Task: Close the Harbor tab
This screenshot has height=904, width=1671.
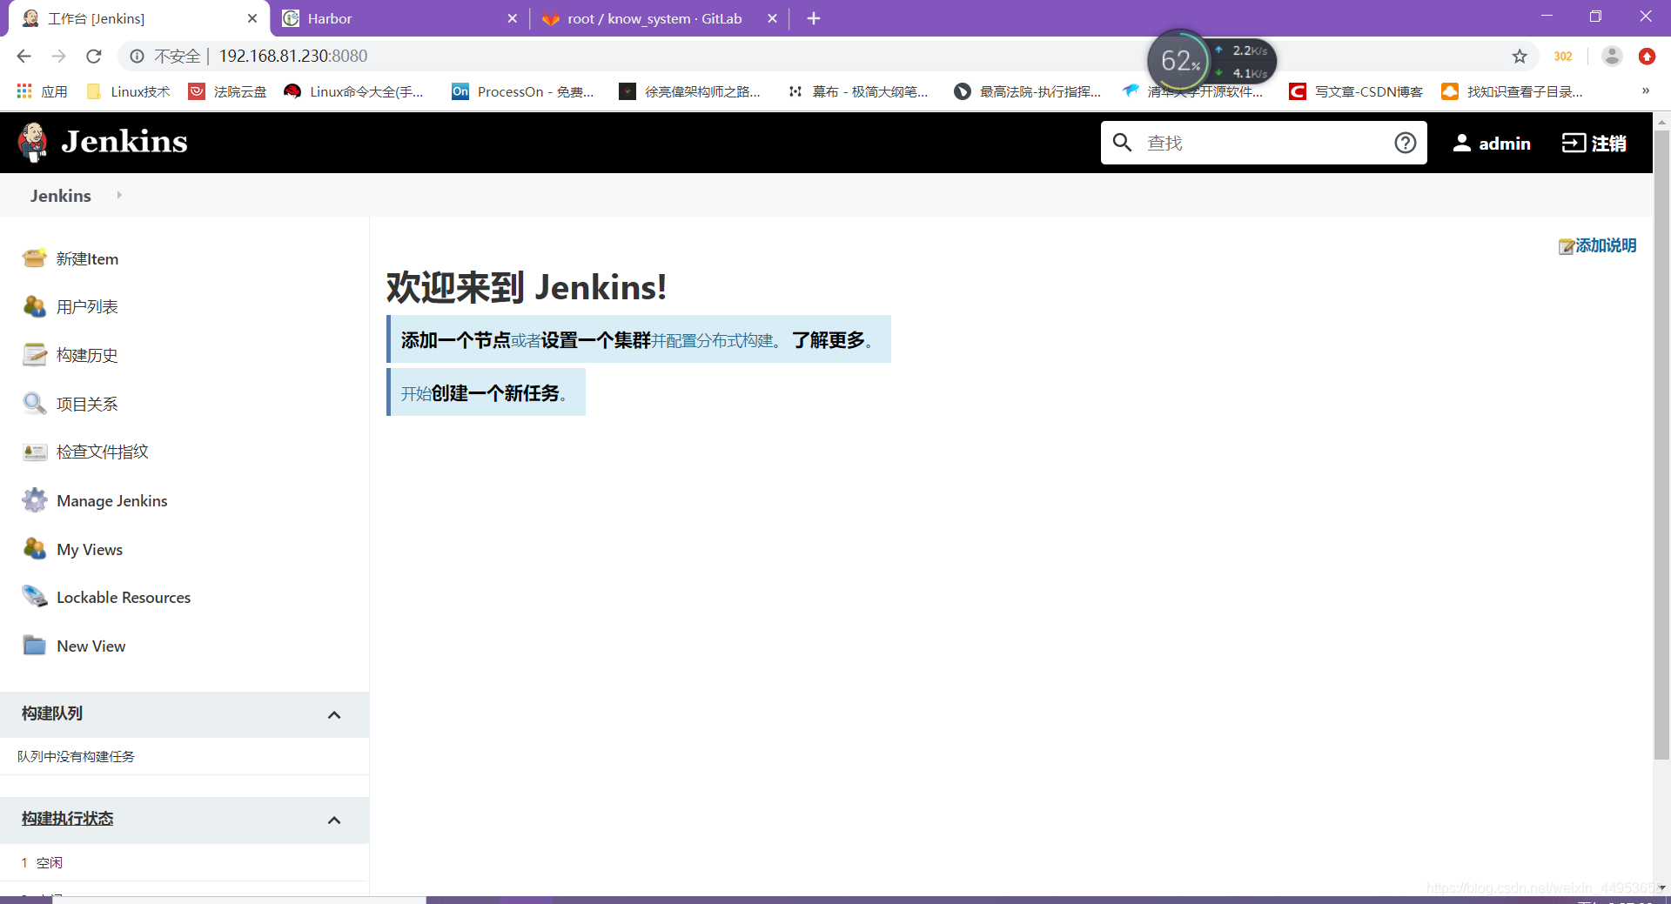Action: 512,18
